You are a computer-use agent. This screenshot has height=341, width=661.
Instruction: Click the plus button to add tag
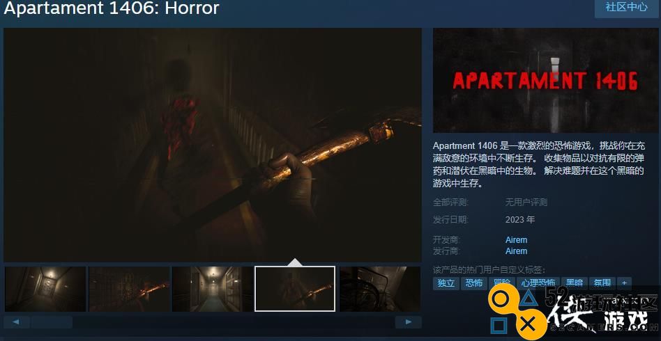tap(624, 283)
